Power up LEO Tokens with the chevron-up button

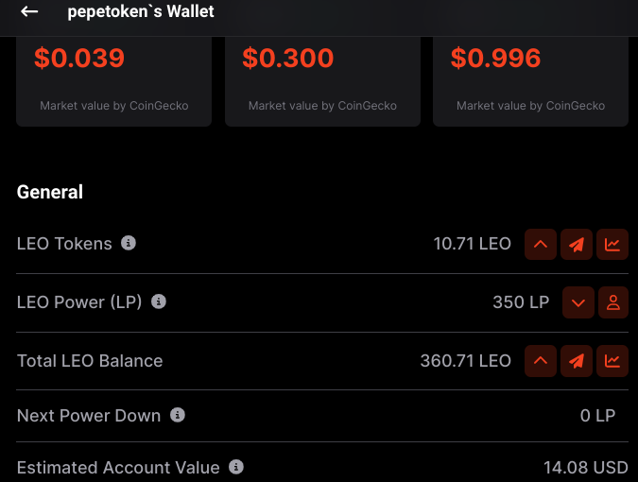541,244
